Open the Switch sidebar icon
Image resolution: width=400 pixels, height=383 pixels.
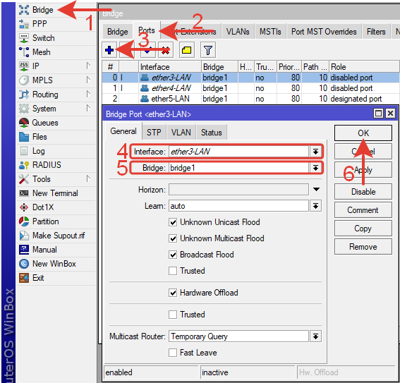pyautogui.click(x=24, y=38)
